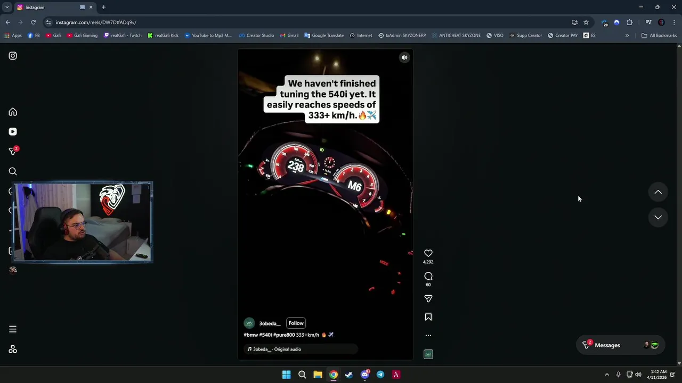
Task: Open the floating Messages panel
Action: click(x=620, y=345)
